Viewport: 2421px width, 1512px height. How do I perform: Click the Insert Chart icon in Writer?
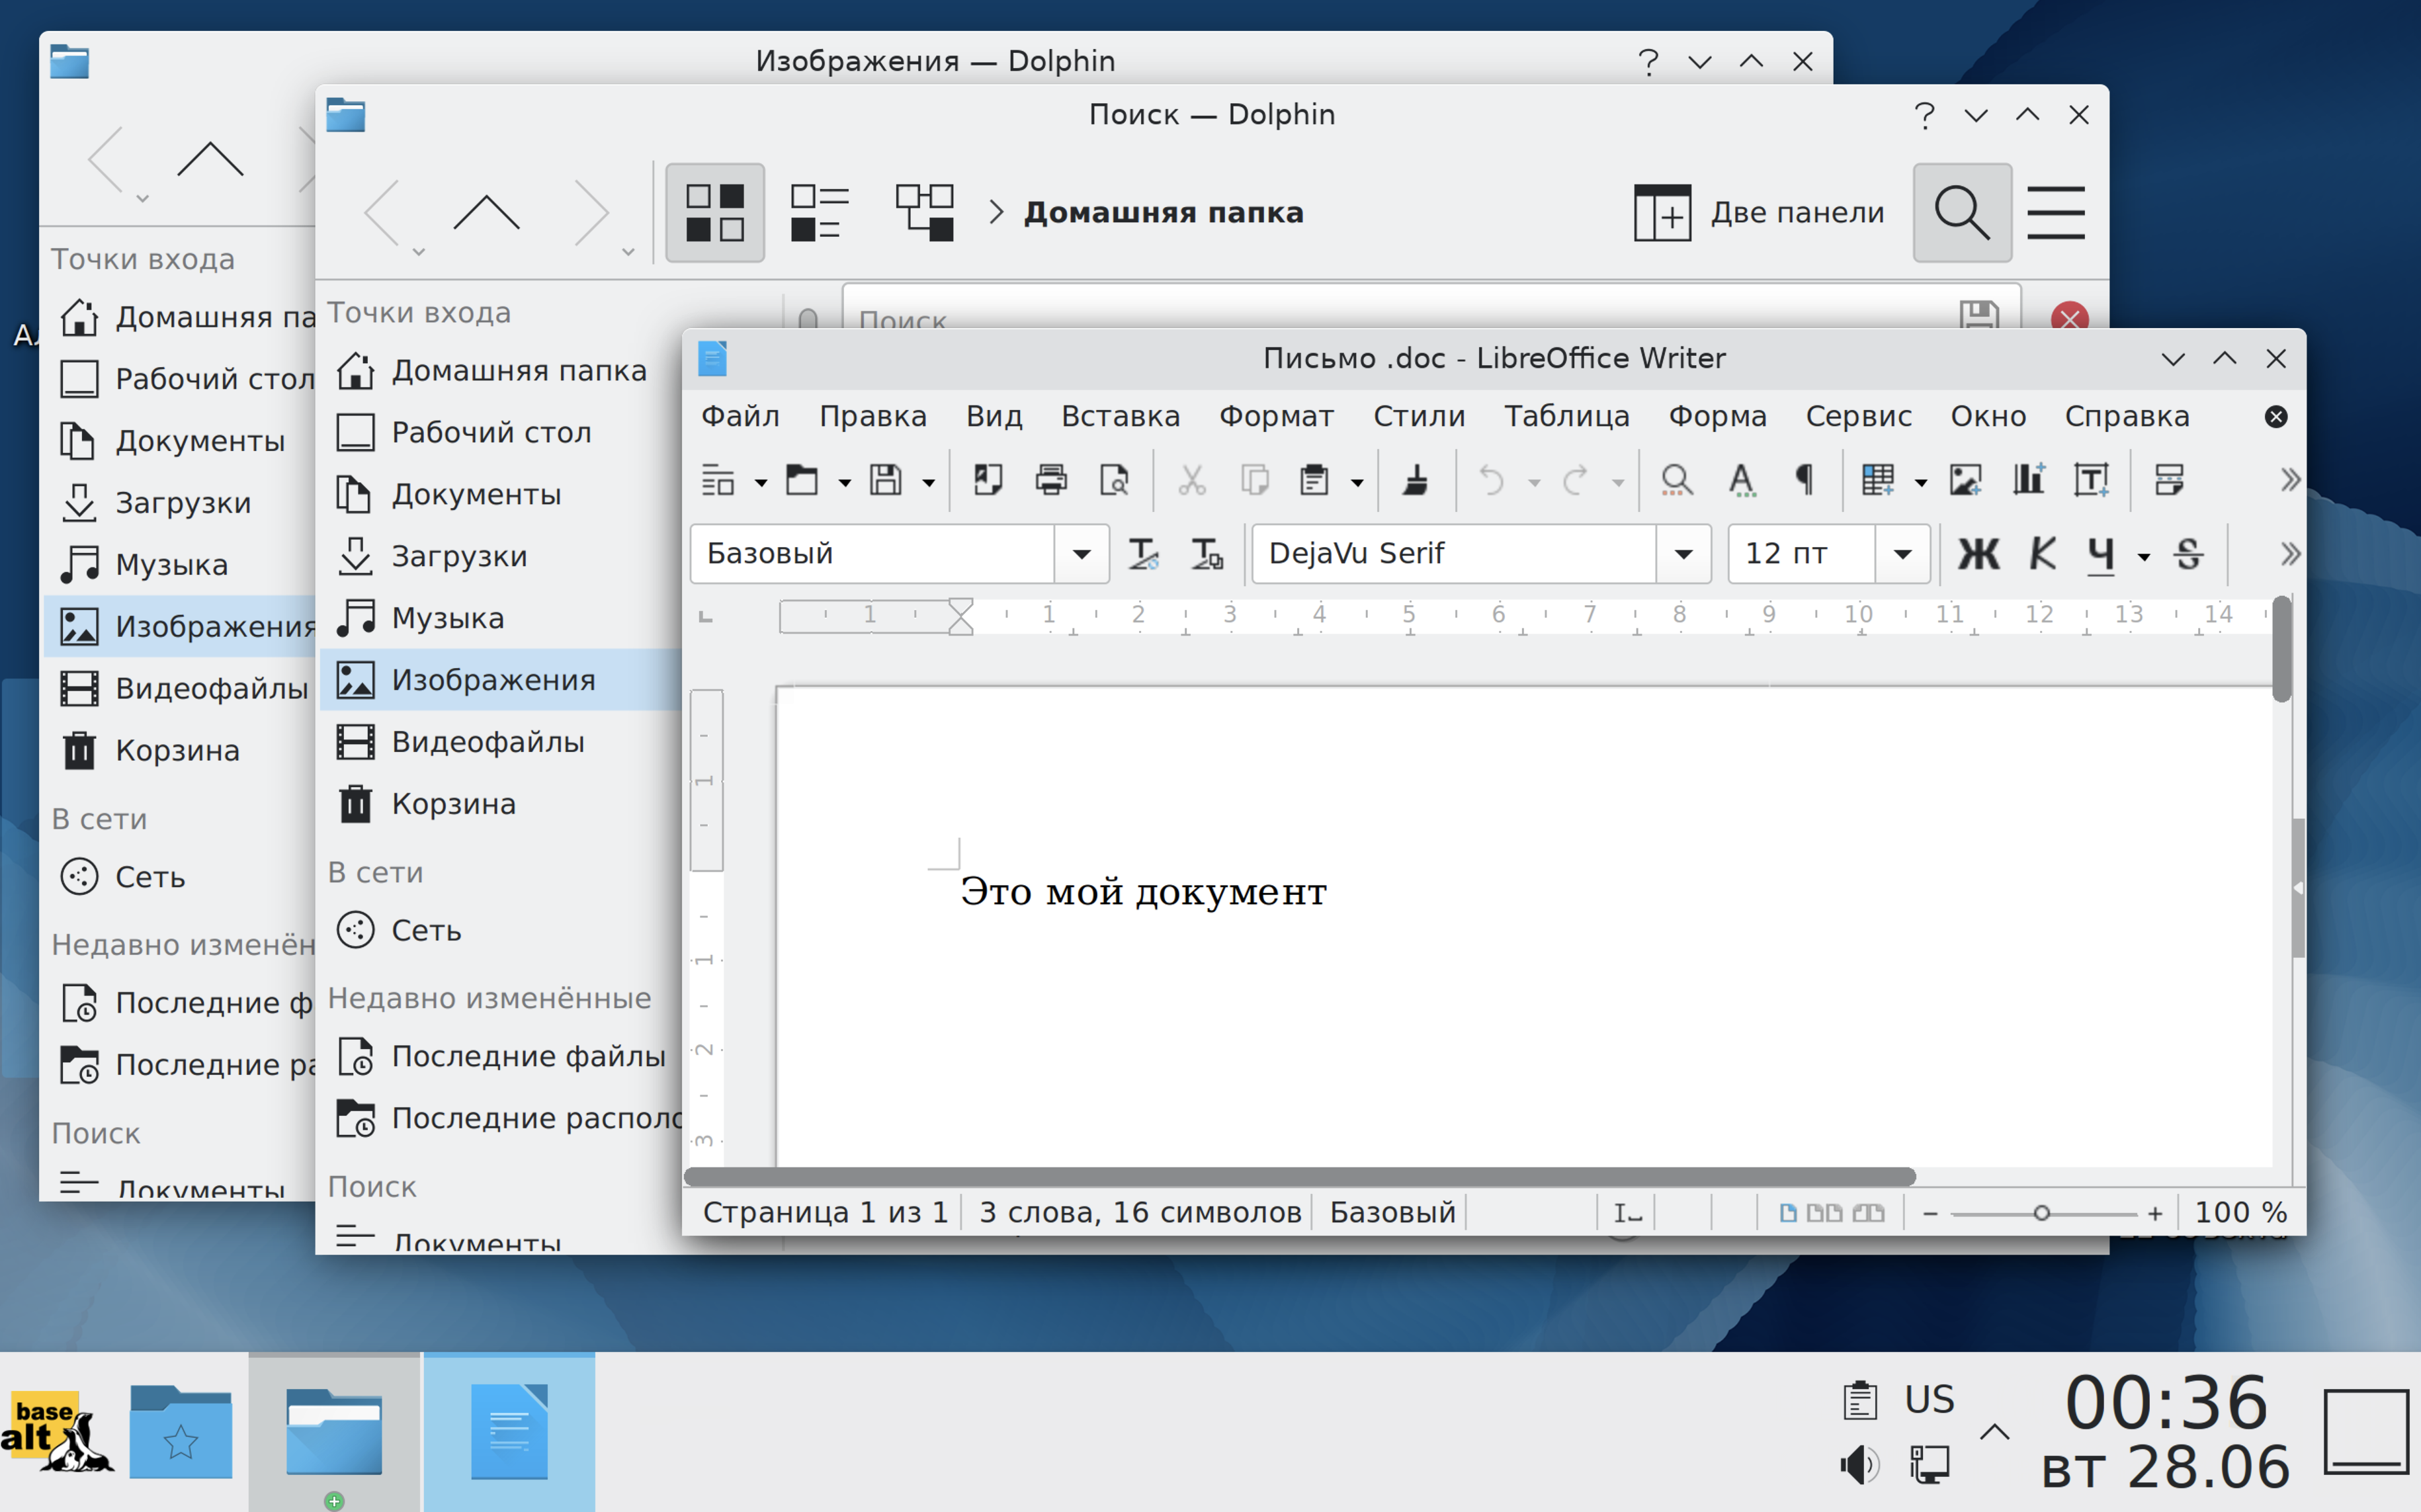pyautogui.click(x=2028, y=481)
